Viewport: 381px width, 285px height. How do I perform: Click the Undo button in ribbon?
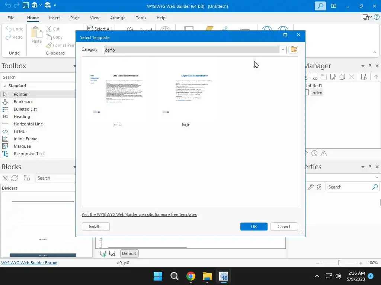click(15, 29)
